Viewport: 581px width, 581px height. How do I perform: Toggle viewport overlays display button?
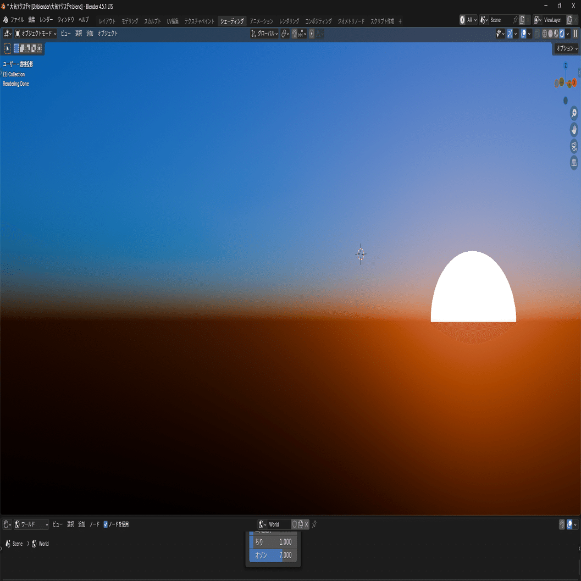(523, 34)
